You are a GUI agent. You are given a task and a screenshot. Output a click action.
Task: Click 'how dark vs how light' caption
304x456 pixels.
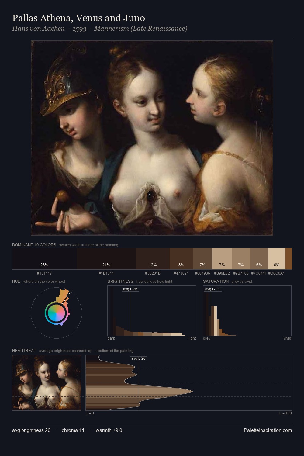pyautogui.click(x=154, y=282)
